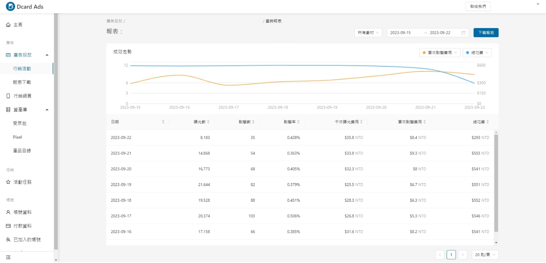Screen dimensions: 546x263
Task: Select the 活動任務 star icon
Action: pyautogui.click(x=8, y=182)
